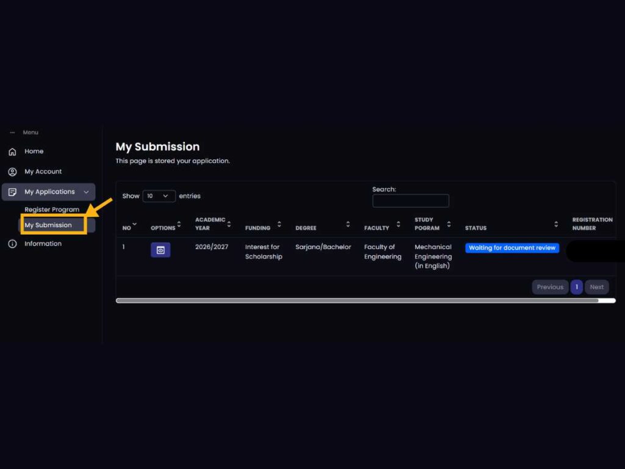Image resolution: width=625 pixels, height=469 pixels.
Task: Open the Register Program menu item
Action: click(x=52, y=209)
